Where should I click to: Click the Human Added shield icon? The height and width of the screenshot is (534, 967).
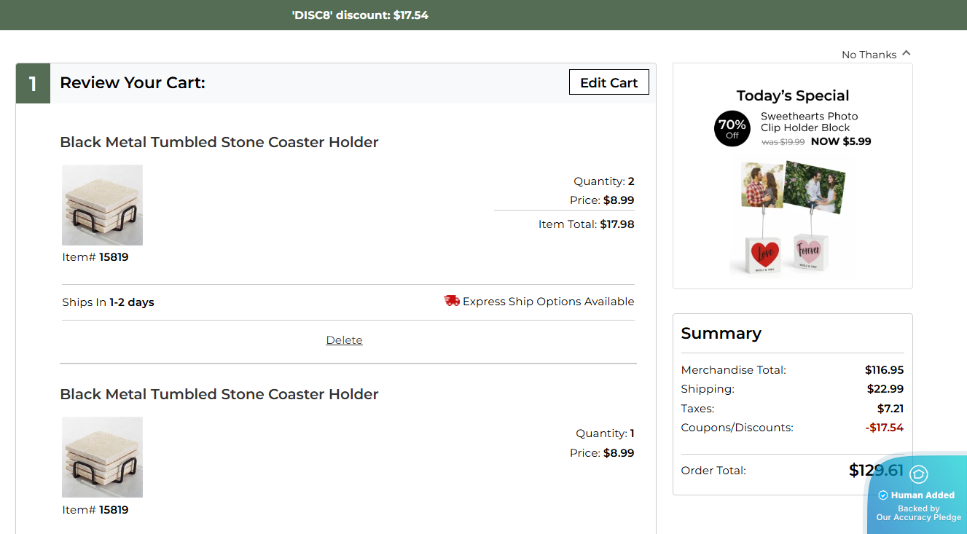(x=918, y=474)
